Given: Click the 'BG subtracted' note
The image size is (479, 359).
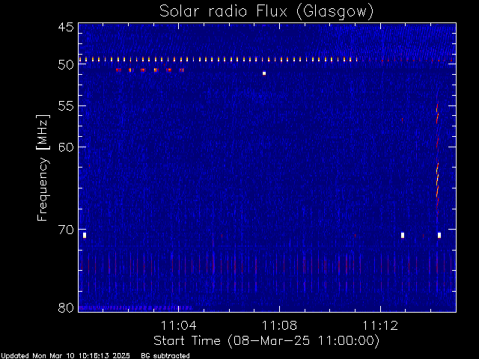Looking at the screenshot, I should [x=165, y=356].
